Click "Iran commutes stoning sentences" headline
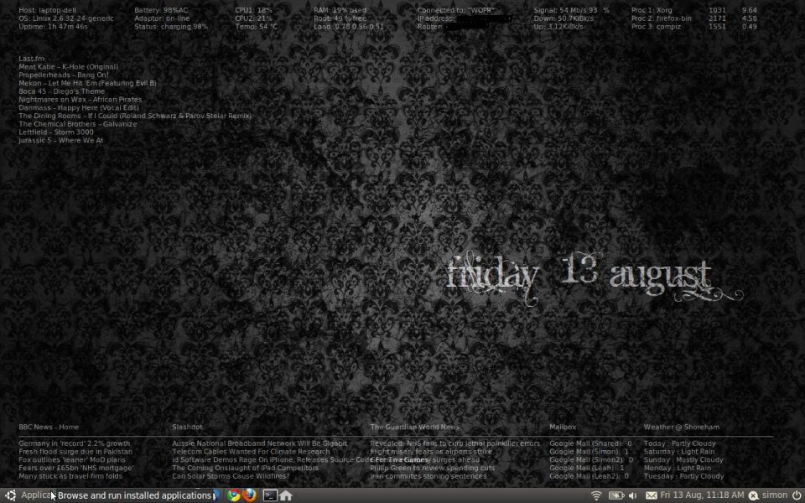The height and width of the screenshot is (503, 805). point(428,476)
